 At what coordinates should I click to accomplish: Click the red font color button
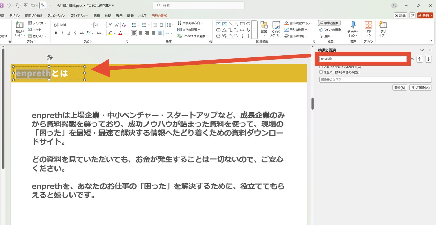(x=120, y=33)
